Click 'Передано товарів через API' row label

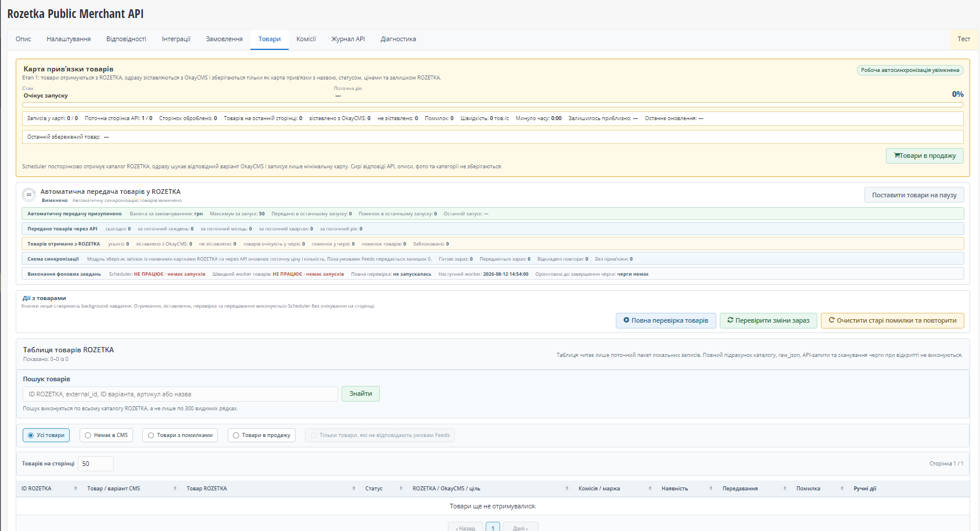coord(62,229)
